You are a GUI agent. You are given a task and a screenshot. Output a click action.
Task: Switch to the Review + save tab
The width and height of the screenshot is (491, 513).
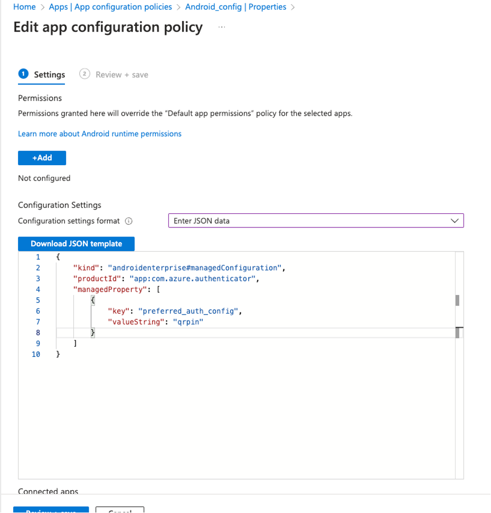(x=121, y=74)
